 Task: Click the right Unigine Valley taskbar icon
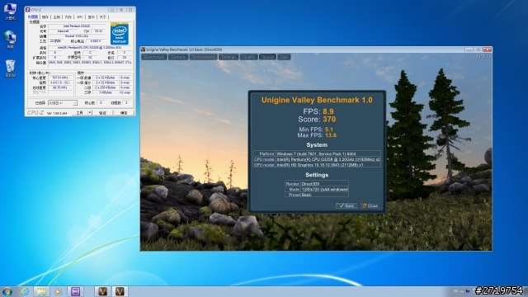tap(120, 291)
